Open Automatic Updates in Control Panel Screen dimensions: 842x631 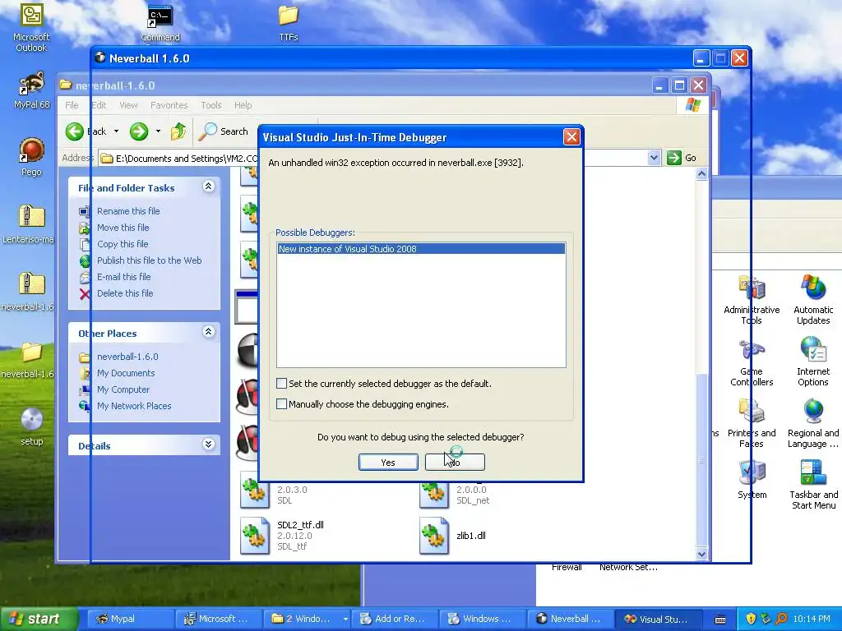[x=813, y=299]
